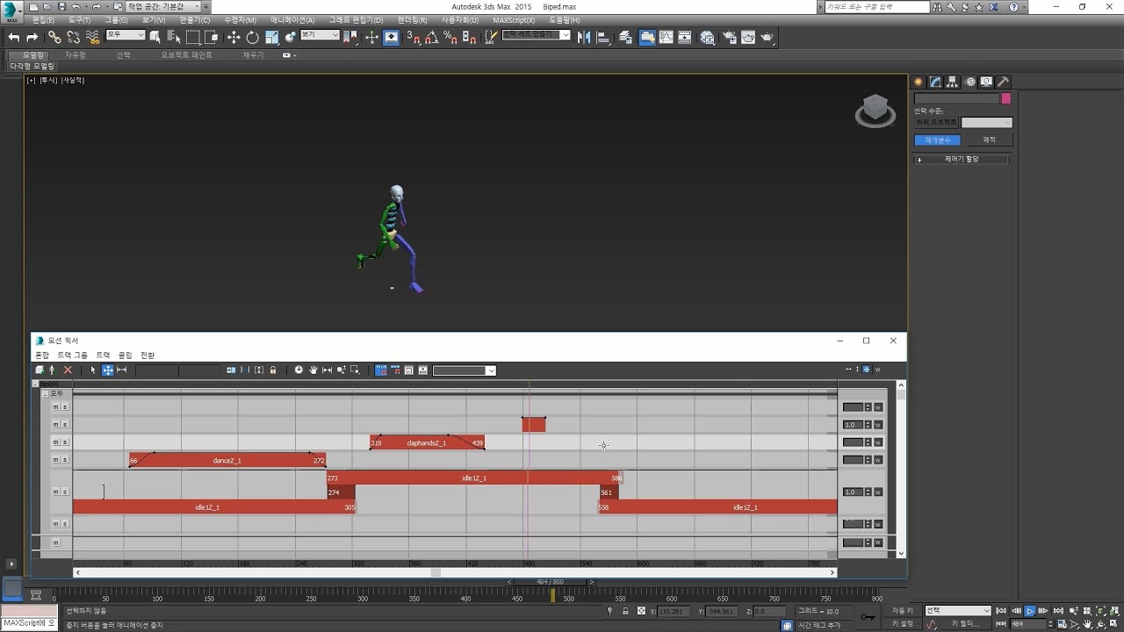Click the 궤적 button in command panel
The width and height of the screenshot is (1124, 632).
(x=989, y=140)
